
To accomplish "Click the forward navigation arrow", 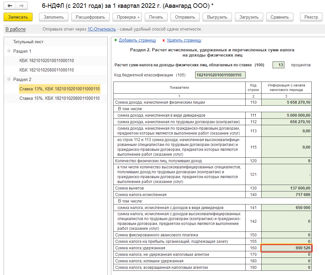I will pyautogui.click(x=21, y=6).
